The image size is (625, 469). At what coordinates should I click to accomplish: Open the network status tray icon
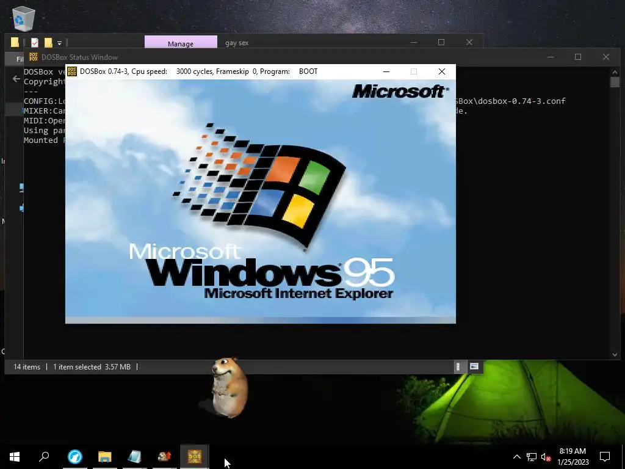[x=532, y=457]
